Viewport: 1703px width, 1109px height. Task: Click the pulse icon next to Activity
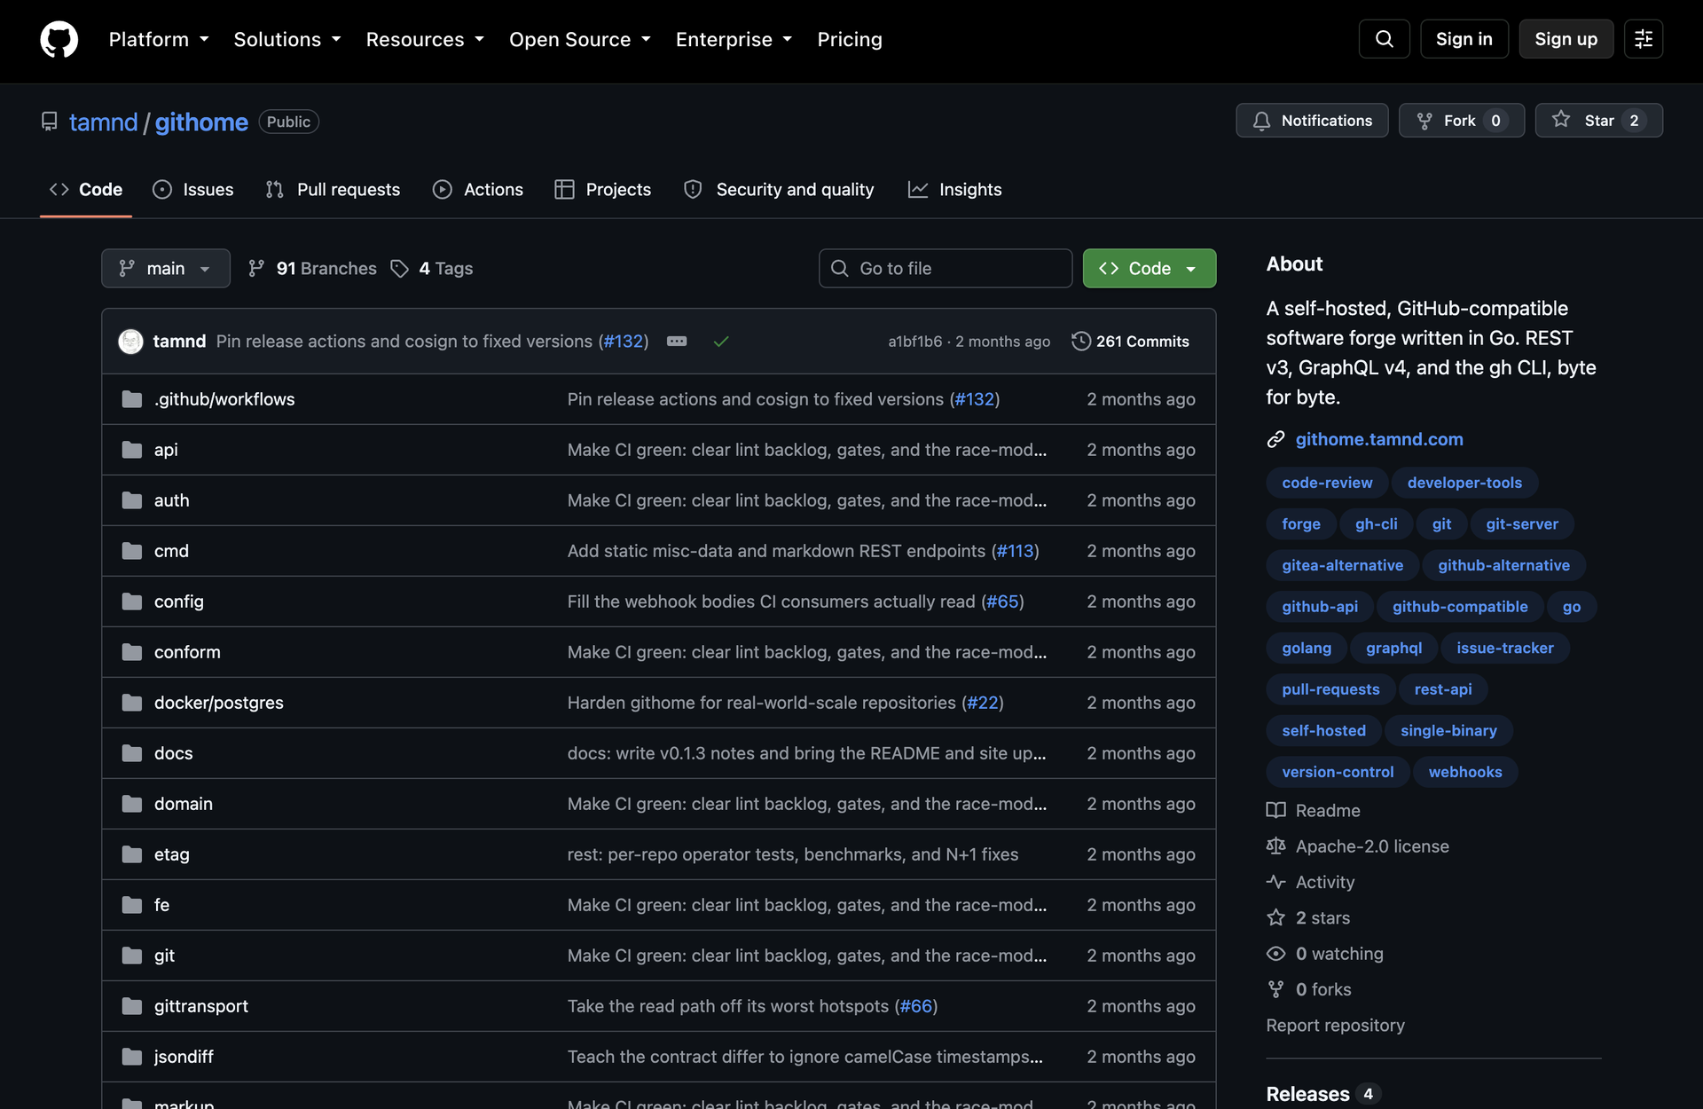coord(1275,882)
